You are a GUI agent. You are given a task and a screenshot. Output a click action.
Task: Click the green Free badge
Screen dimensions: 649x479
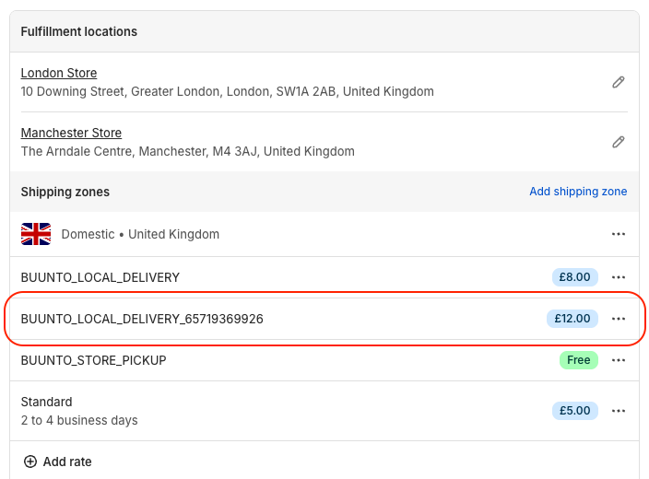578,360
